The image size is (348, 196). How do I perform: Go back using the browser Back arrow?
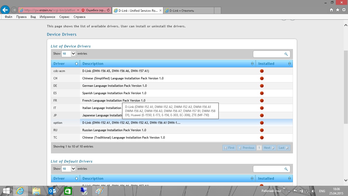click(x=5, y=10)
